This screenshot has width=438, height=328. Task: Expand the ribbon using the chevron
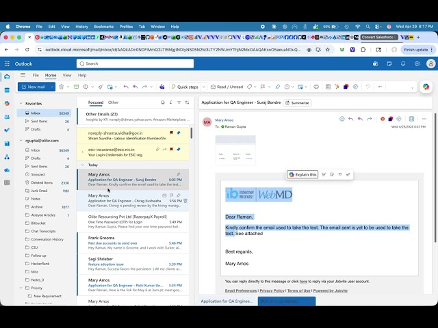click(x=412, y=87)
